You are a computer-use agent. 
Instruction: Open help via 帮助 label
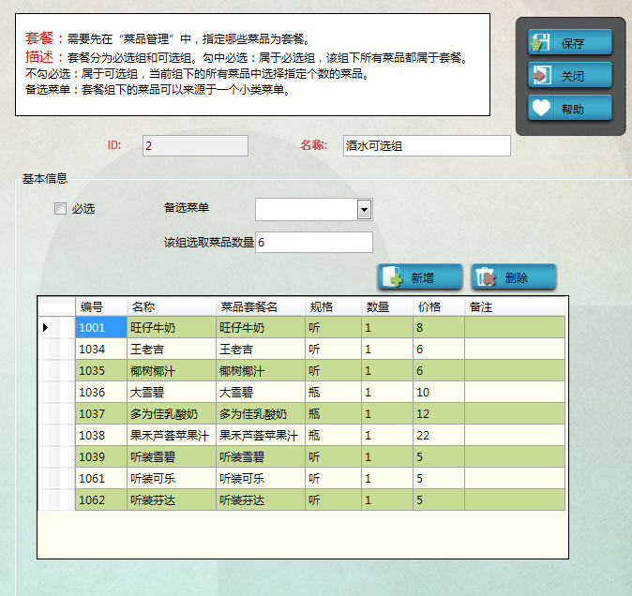(x=572, y=109)
